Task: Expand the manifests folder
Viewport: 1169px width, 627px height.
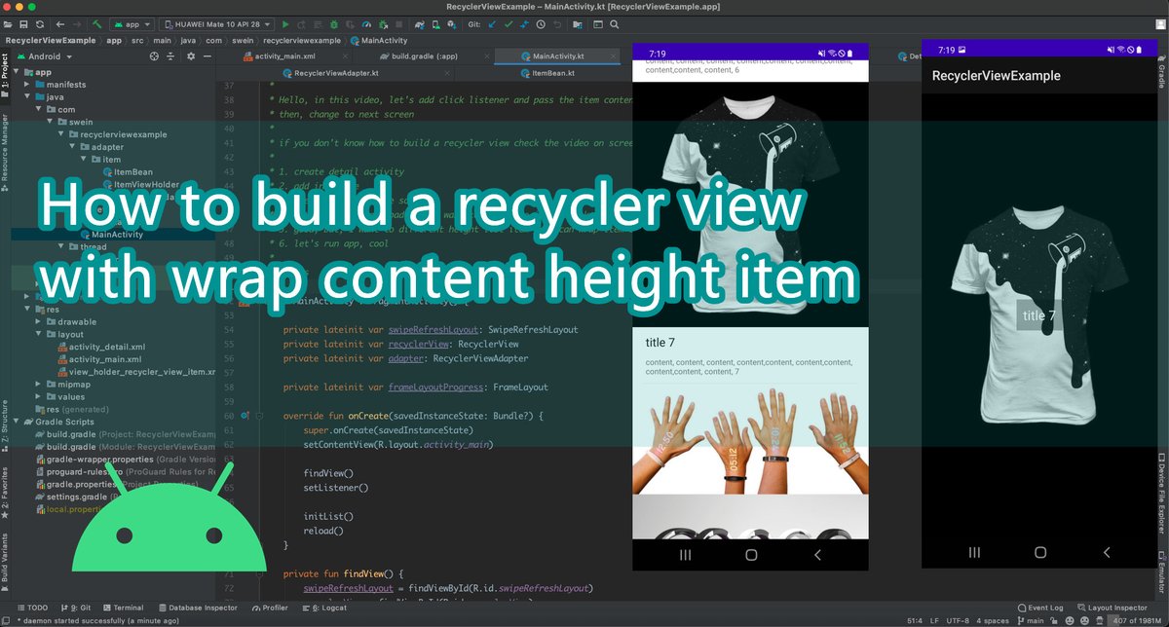Action: pyautogui.click(x=28, y=85)
